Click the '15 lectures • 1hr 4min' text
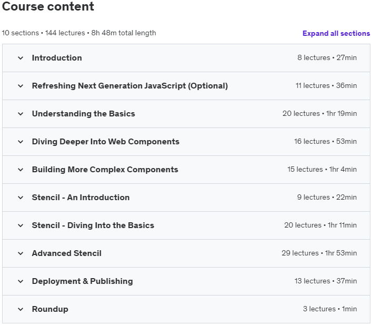 pyautogui.click(x=322, y=169)
